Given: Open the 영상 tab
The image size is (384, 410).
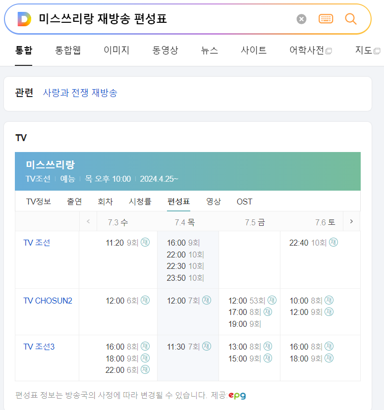Looking at the screenshot, I should tap(214, 202).
